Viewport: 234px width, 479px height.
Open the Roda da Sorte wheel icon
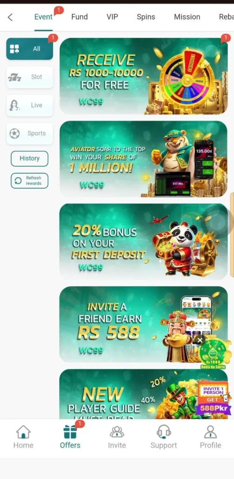(x=215, y=353)
